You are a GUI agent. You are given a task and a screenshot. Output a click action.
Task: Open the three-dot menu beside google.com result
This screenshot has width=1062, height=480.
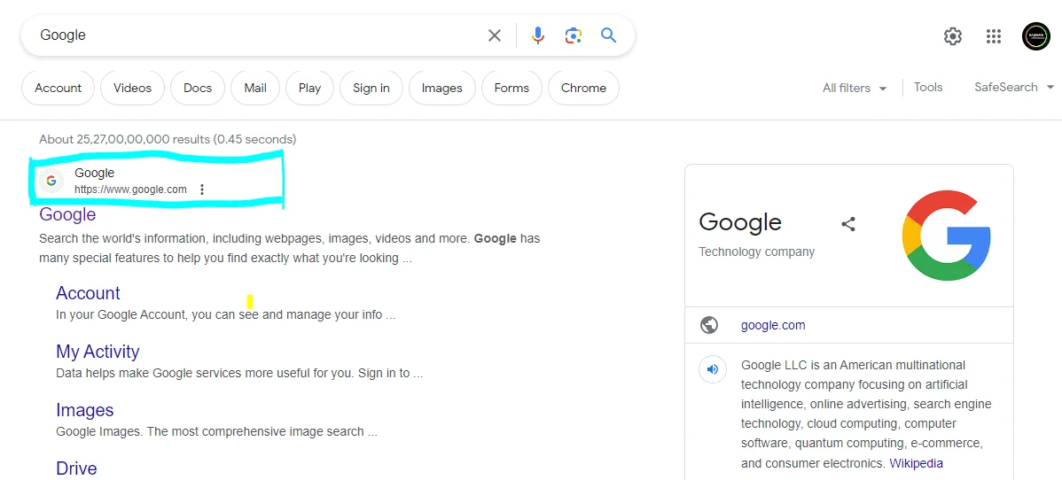202,190
